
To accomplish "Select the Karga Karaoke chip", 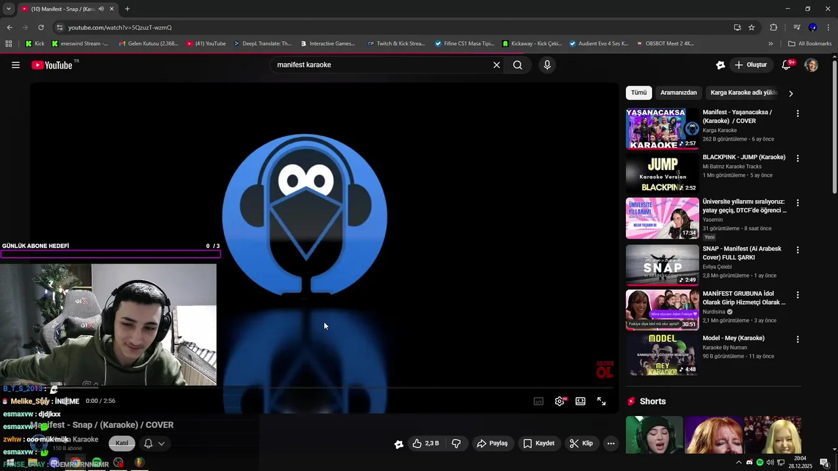I will click(744, 93).
